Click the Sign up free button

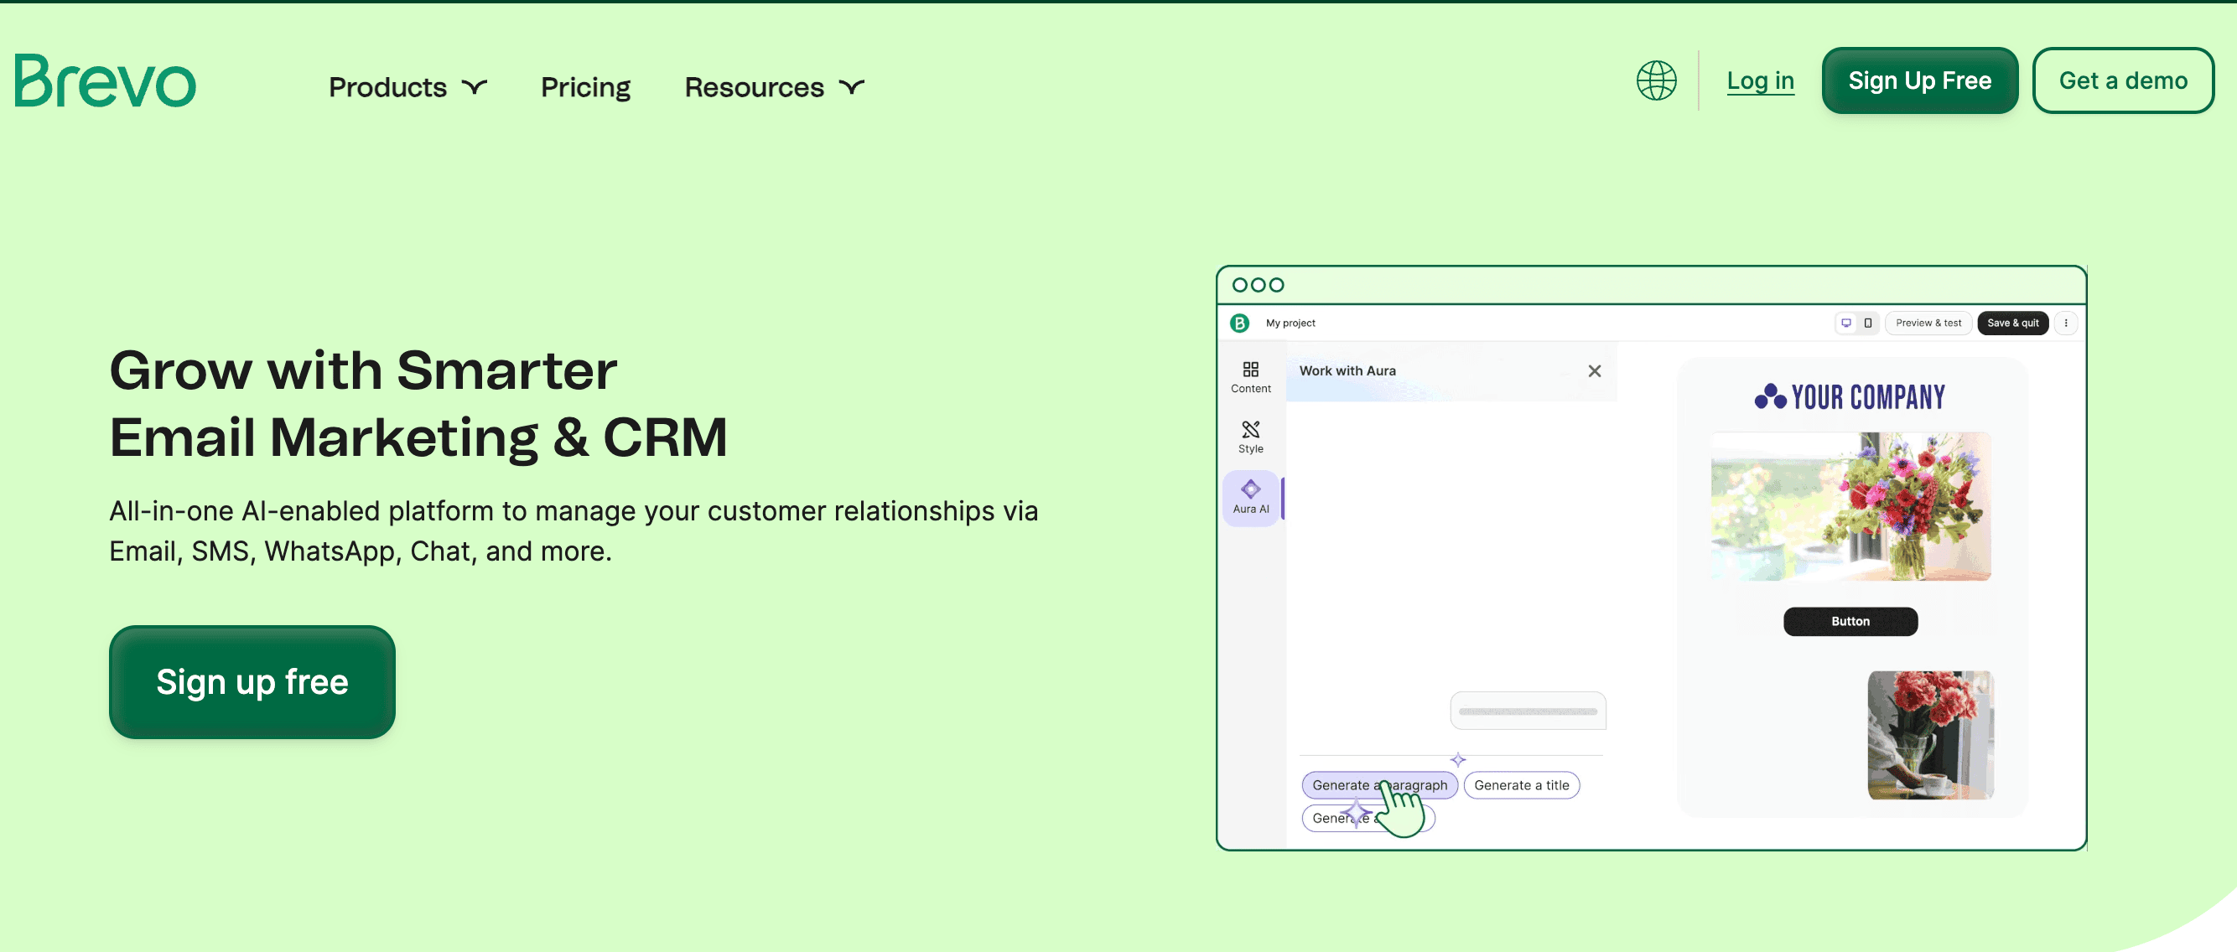(x=251, y=682)
